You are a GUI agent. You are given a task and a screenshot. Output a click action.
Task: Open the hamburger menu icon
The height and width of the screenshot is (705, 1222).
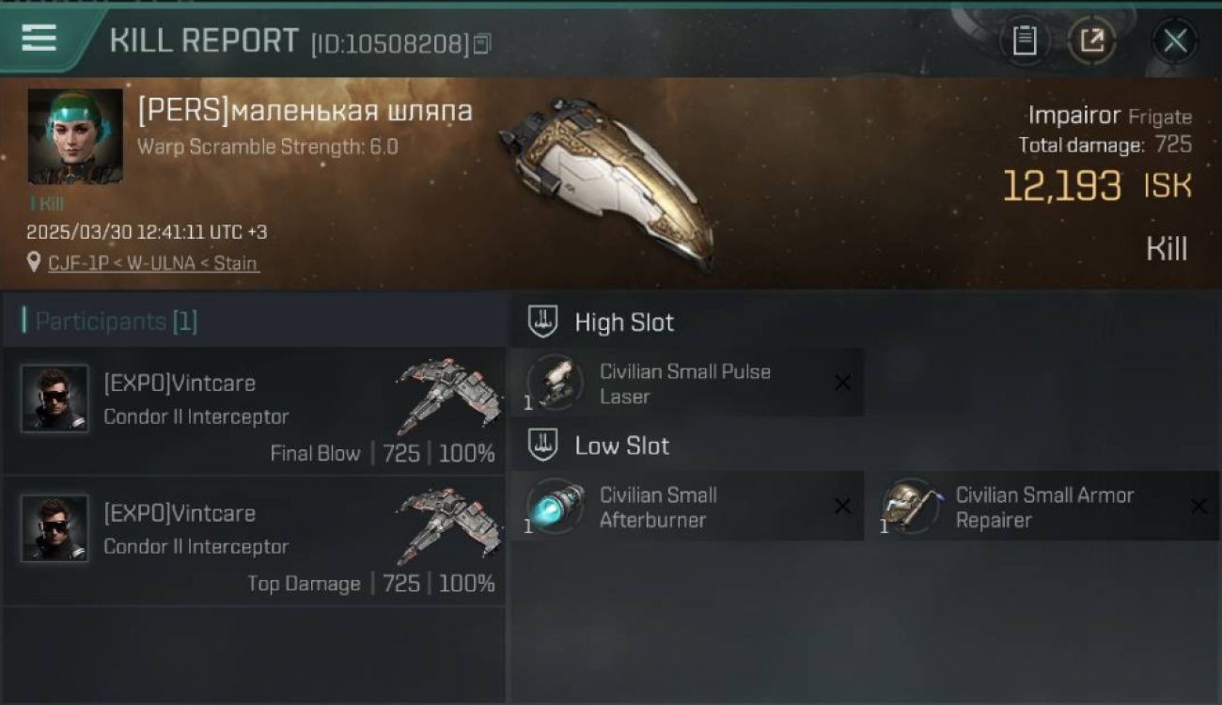(x=39, y=39)
